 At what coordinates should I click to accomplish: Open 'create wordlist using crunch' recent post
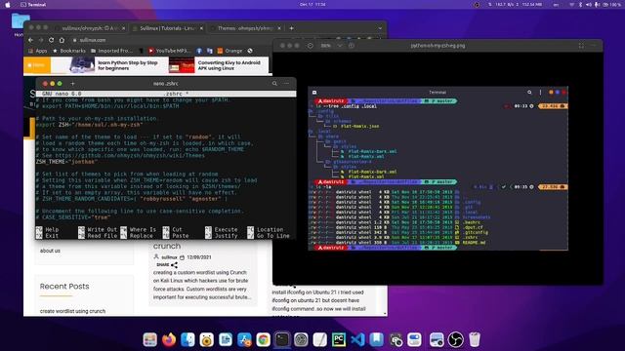click(x=72, y=311)
